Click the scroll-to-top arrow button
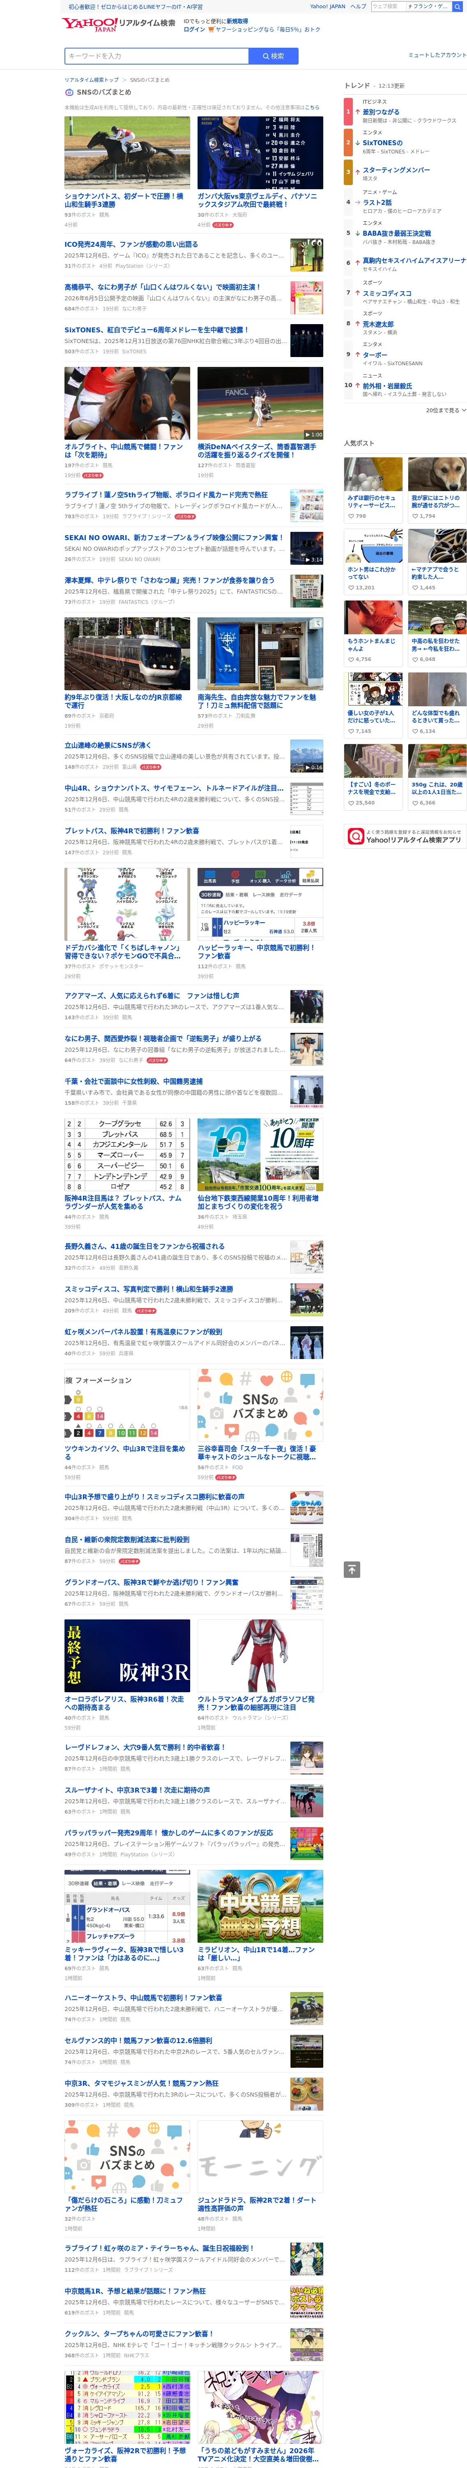The height and width of the screenshot is (2468, 467). (x=352, y=1569)
